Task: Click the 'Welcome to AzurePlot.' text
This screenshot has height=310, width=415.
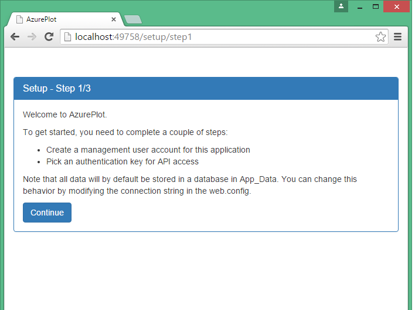Action: tap(64, 114)
